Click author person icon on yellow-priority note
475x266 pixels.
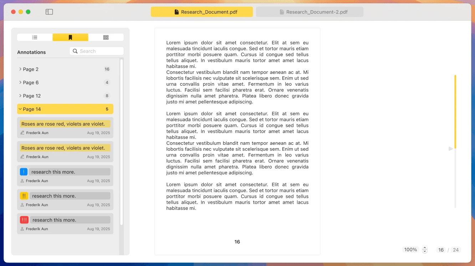pyautogui.click(x=22, y=205)
